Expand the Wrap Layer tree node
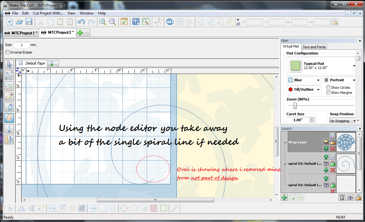 [x=285, y=142]
